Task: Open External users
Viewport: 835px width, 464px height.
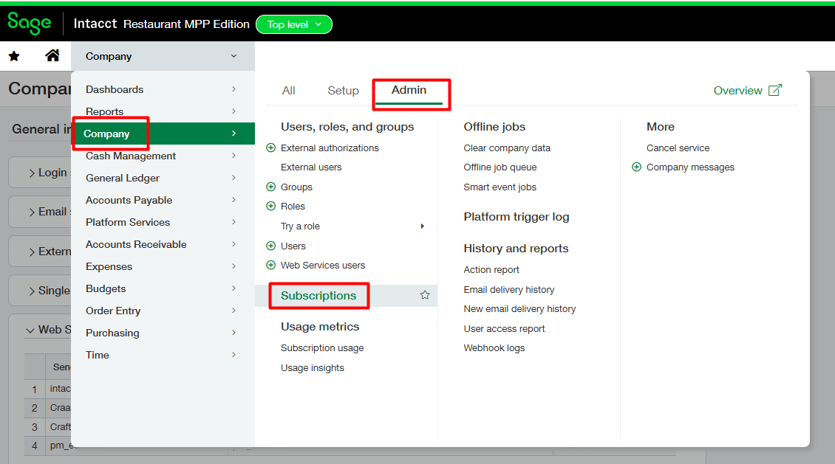Action: click(x=311, y=167)
